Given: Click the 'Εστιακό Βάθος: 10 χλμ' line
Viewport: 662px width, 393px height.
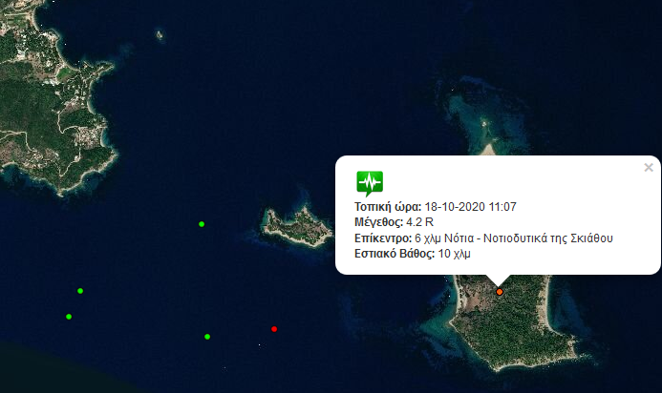Looking at the screenshot, I should point(413,254).
